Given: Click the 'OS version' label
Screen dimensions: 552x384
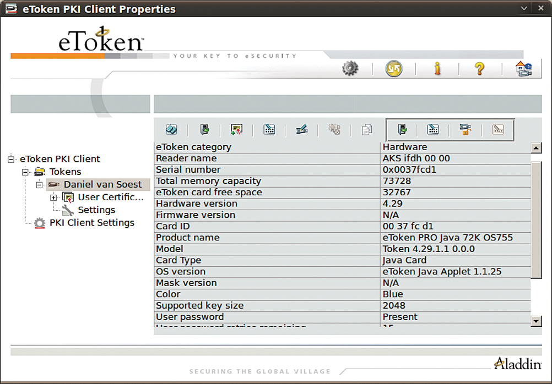Looking at the screenshot, I should point(181,271).
